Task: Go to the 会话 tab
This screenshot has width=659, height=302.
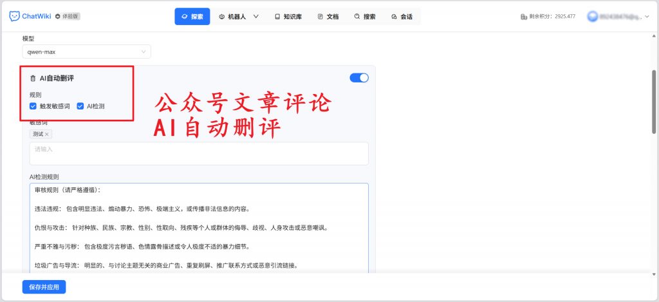Action: [402, 17]
